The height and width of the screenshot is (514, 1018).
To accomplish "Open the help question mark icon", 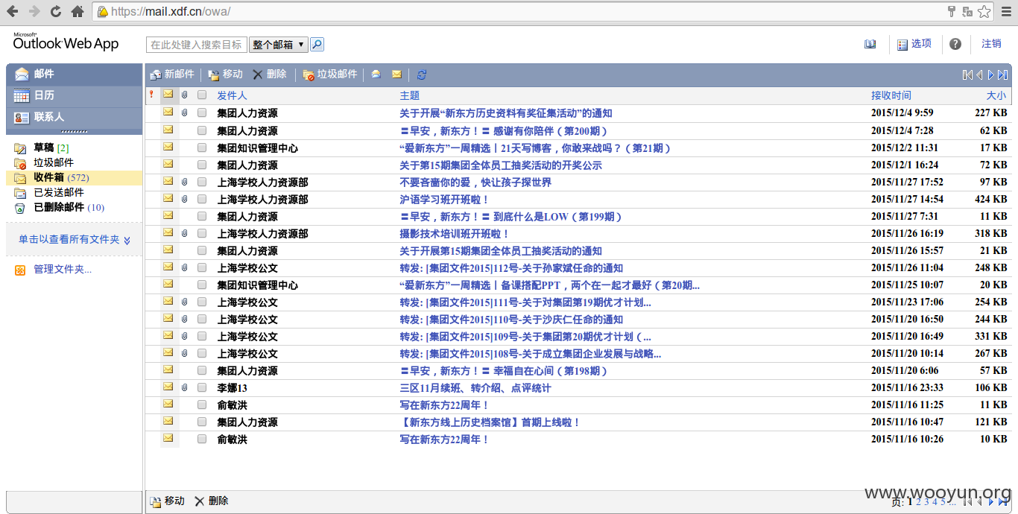I will (x=955, y=45).
